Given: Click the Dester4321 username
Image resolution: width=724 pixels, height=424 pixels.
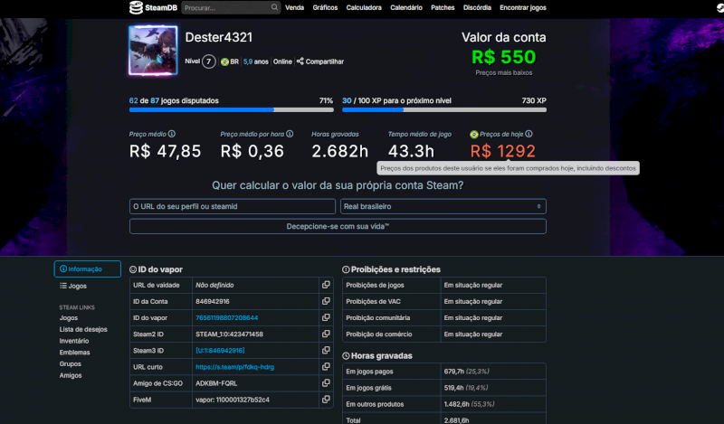Looking at the screenshot, I should (x=219, y=37).
